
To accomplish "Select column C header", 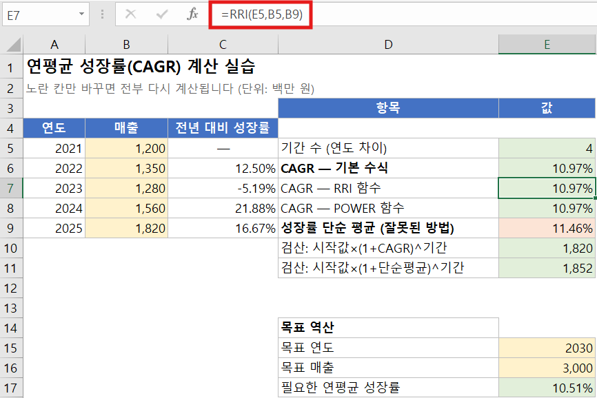I will tap(223, 45).
